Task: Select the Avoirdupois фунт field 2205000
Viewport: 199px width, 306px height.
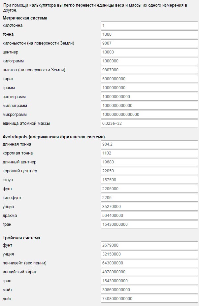Action: coord(149,189)
